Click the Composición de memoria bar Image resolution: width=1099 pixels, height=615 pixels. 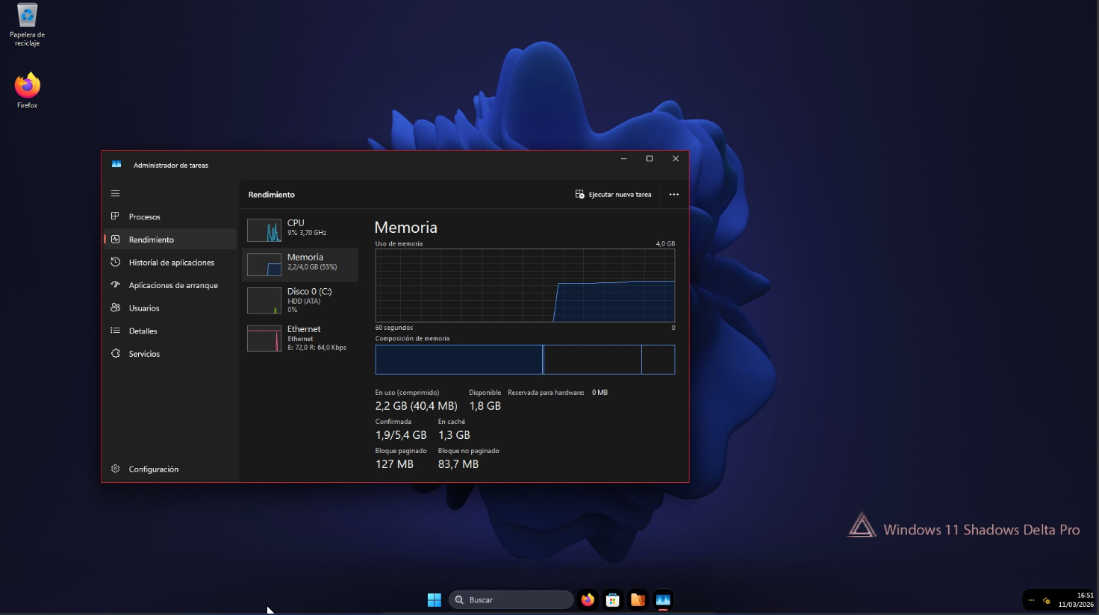tap(525, 359)
